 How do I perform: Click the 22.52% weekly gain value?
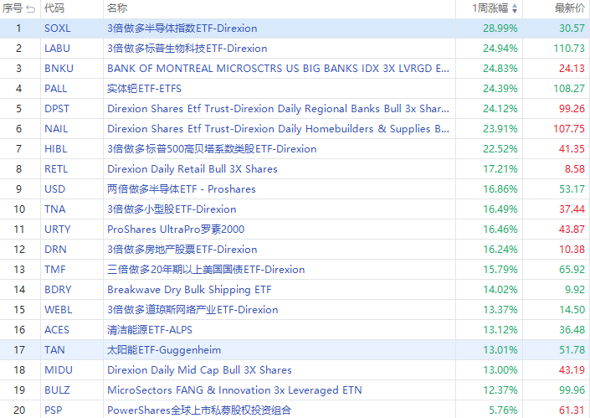coord(500,149)
